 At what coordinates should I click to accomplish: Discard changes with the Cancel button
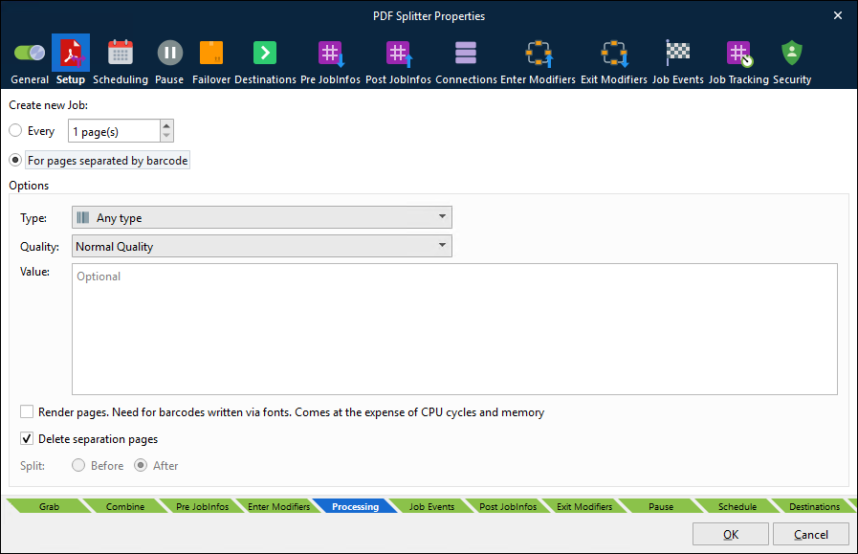click(x=811, y=534)
